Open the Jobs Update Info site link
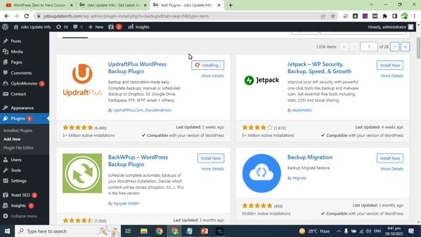The width and height of the screenshot is (421, 237). [32, 27]
